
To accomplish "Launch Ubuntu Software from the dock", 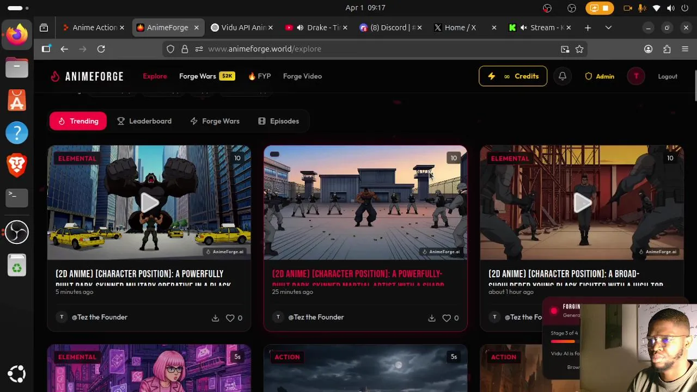I will [17, 101].
